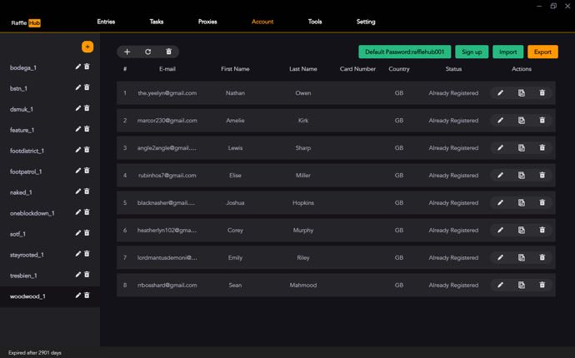Add a new account with plus icon
Screen dimensions: 575x358
coord(127,52)
